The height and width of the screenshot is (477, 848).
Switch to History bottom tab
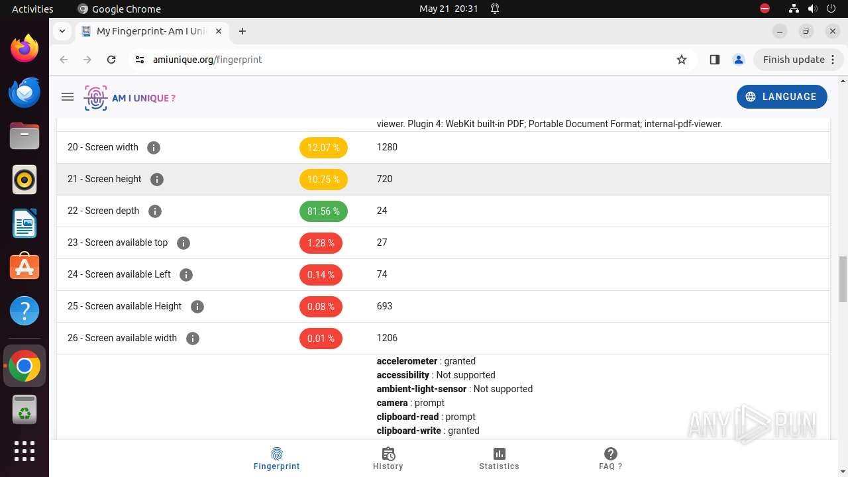(388, 458)
